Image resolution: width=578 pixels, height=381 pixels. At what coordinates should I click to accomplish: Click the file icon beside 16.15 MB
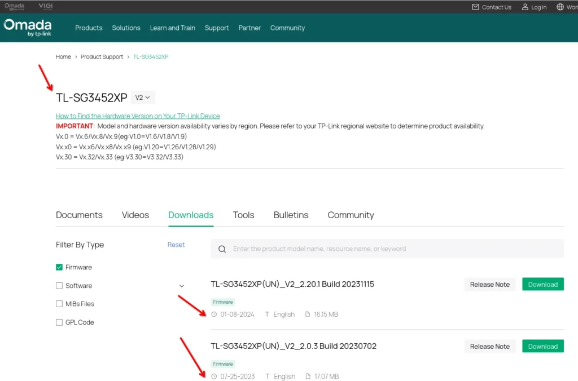coord(308,314)
